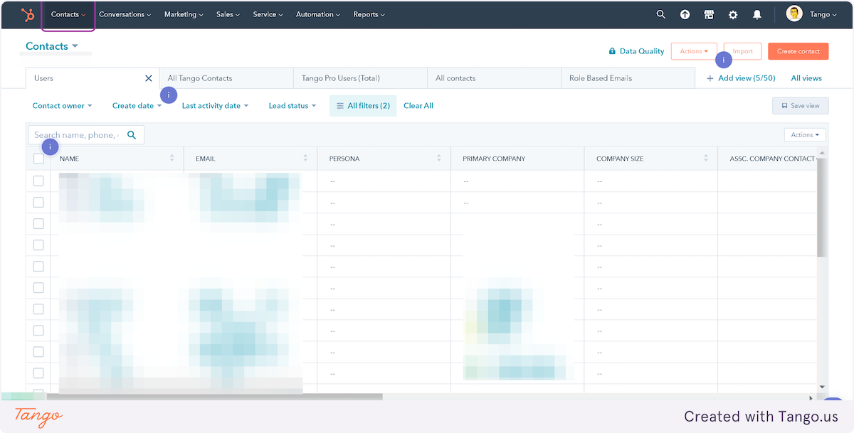Click the upgrade arrow icon
854x433 pixels.
[685, 14]
